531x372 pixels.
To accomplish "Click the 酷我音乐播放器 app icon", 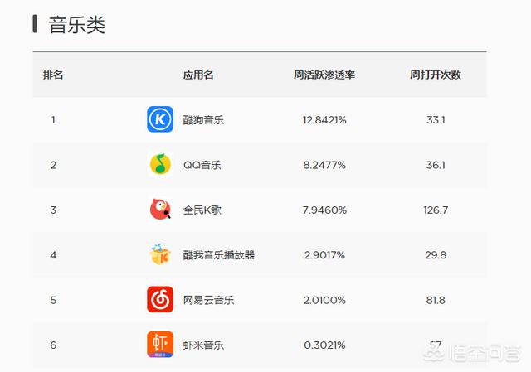I will pos(160,254).
